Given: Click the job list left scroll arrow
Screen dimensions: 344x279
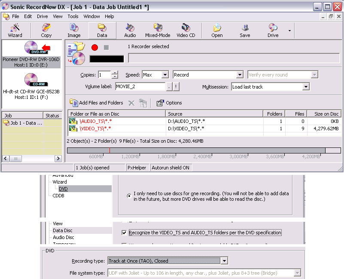Looking at the screenshot, I should pos(6,158).
